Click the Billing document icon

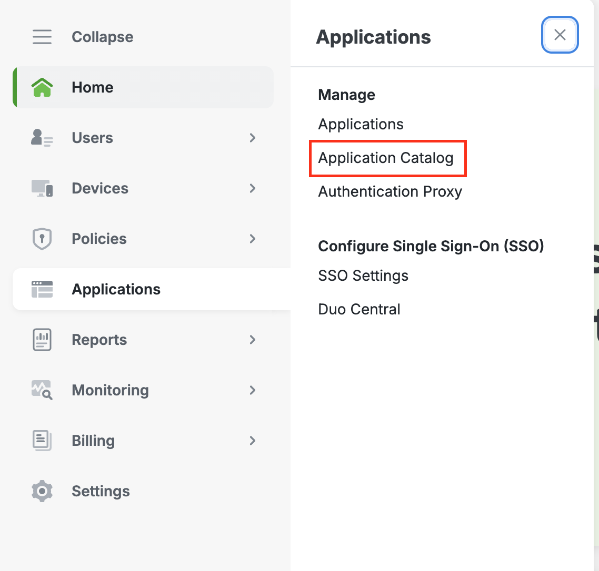pyautogui.click(x=42, y=441)
